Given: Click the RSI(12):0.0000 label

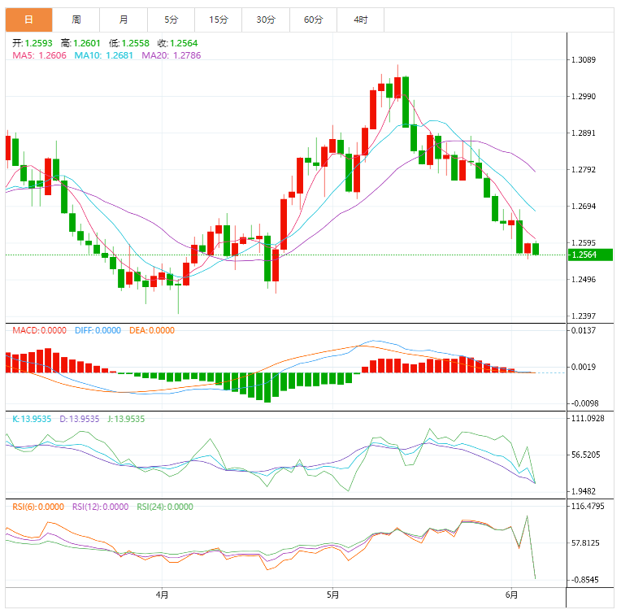Looking at the screenshot, I should [100, 507].
